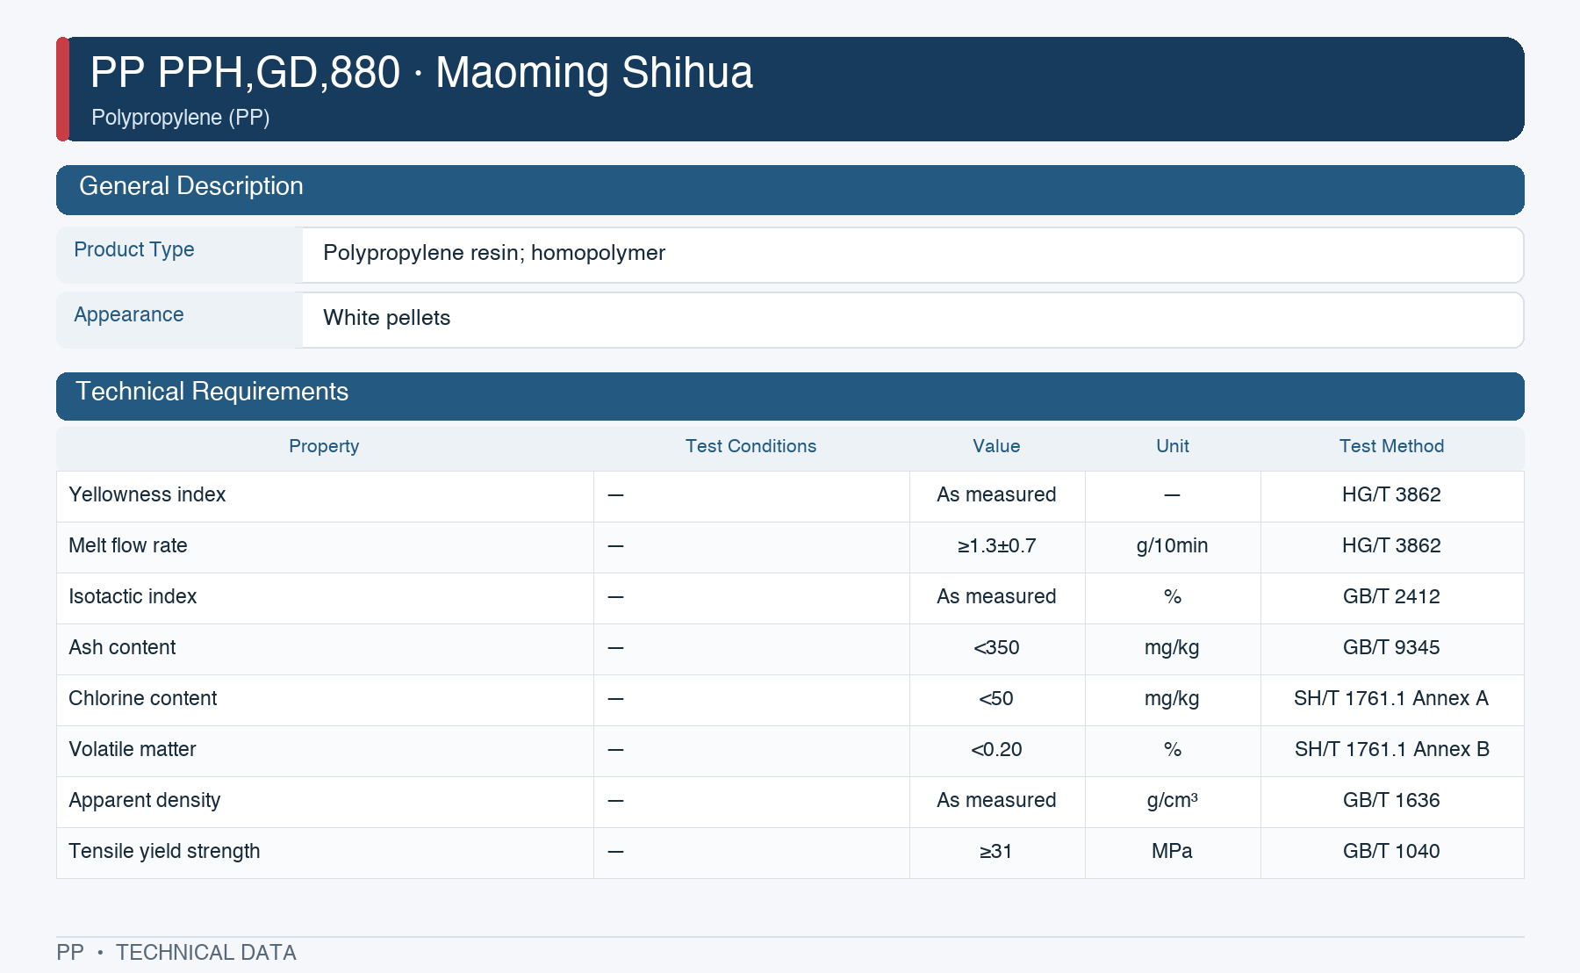
Task: Click the '<0.20' volatile matter value
Action: [996, 750]
